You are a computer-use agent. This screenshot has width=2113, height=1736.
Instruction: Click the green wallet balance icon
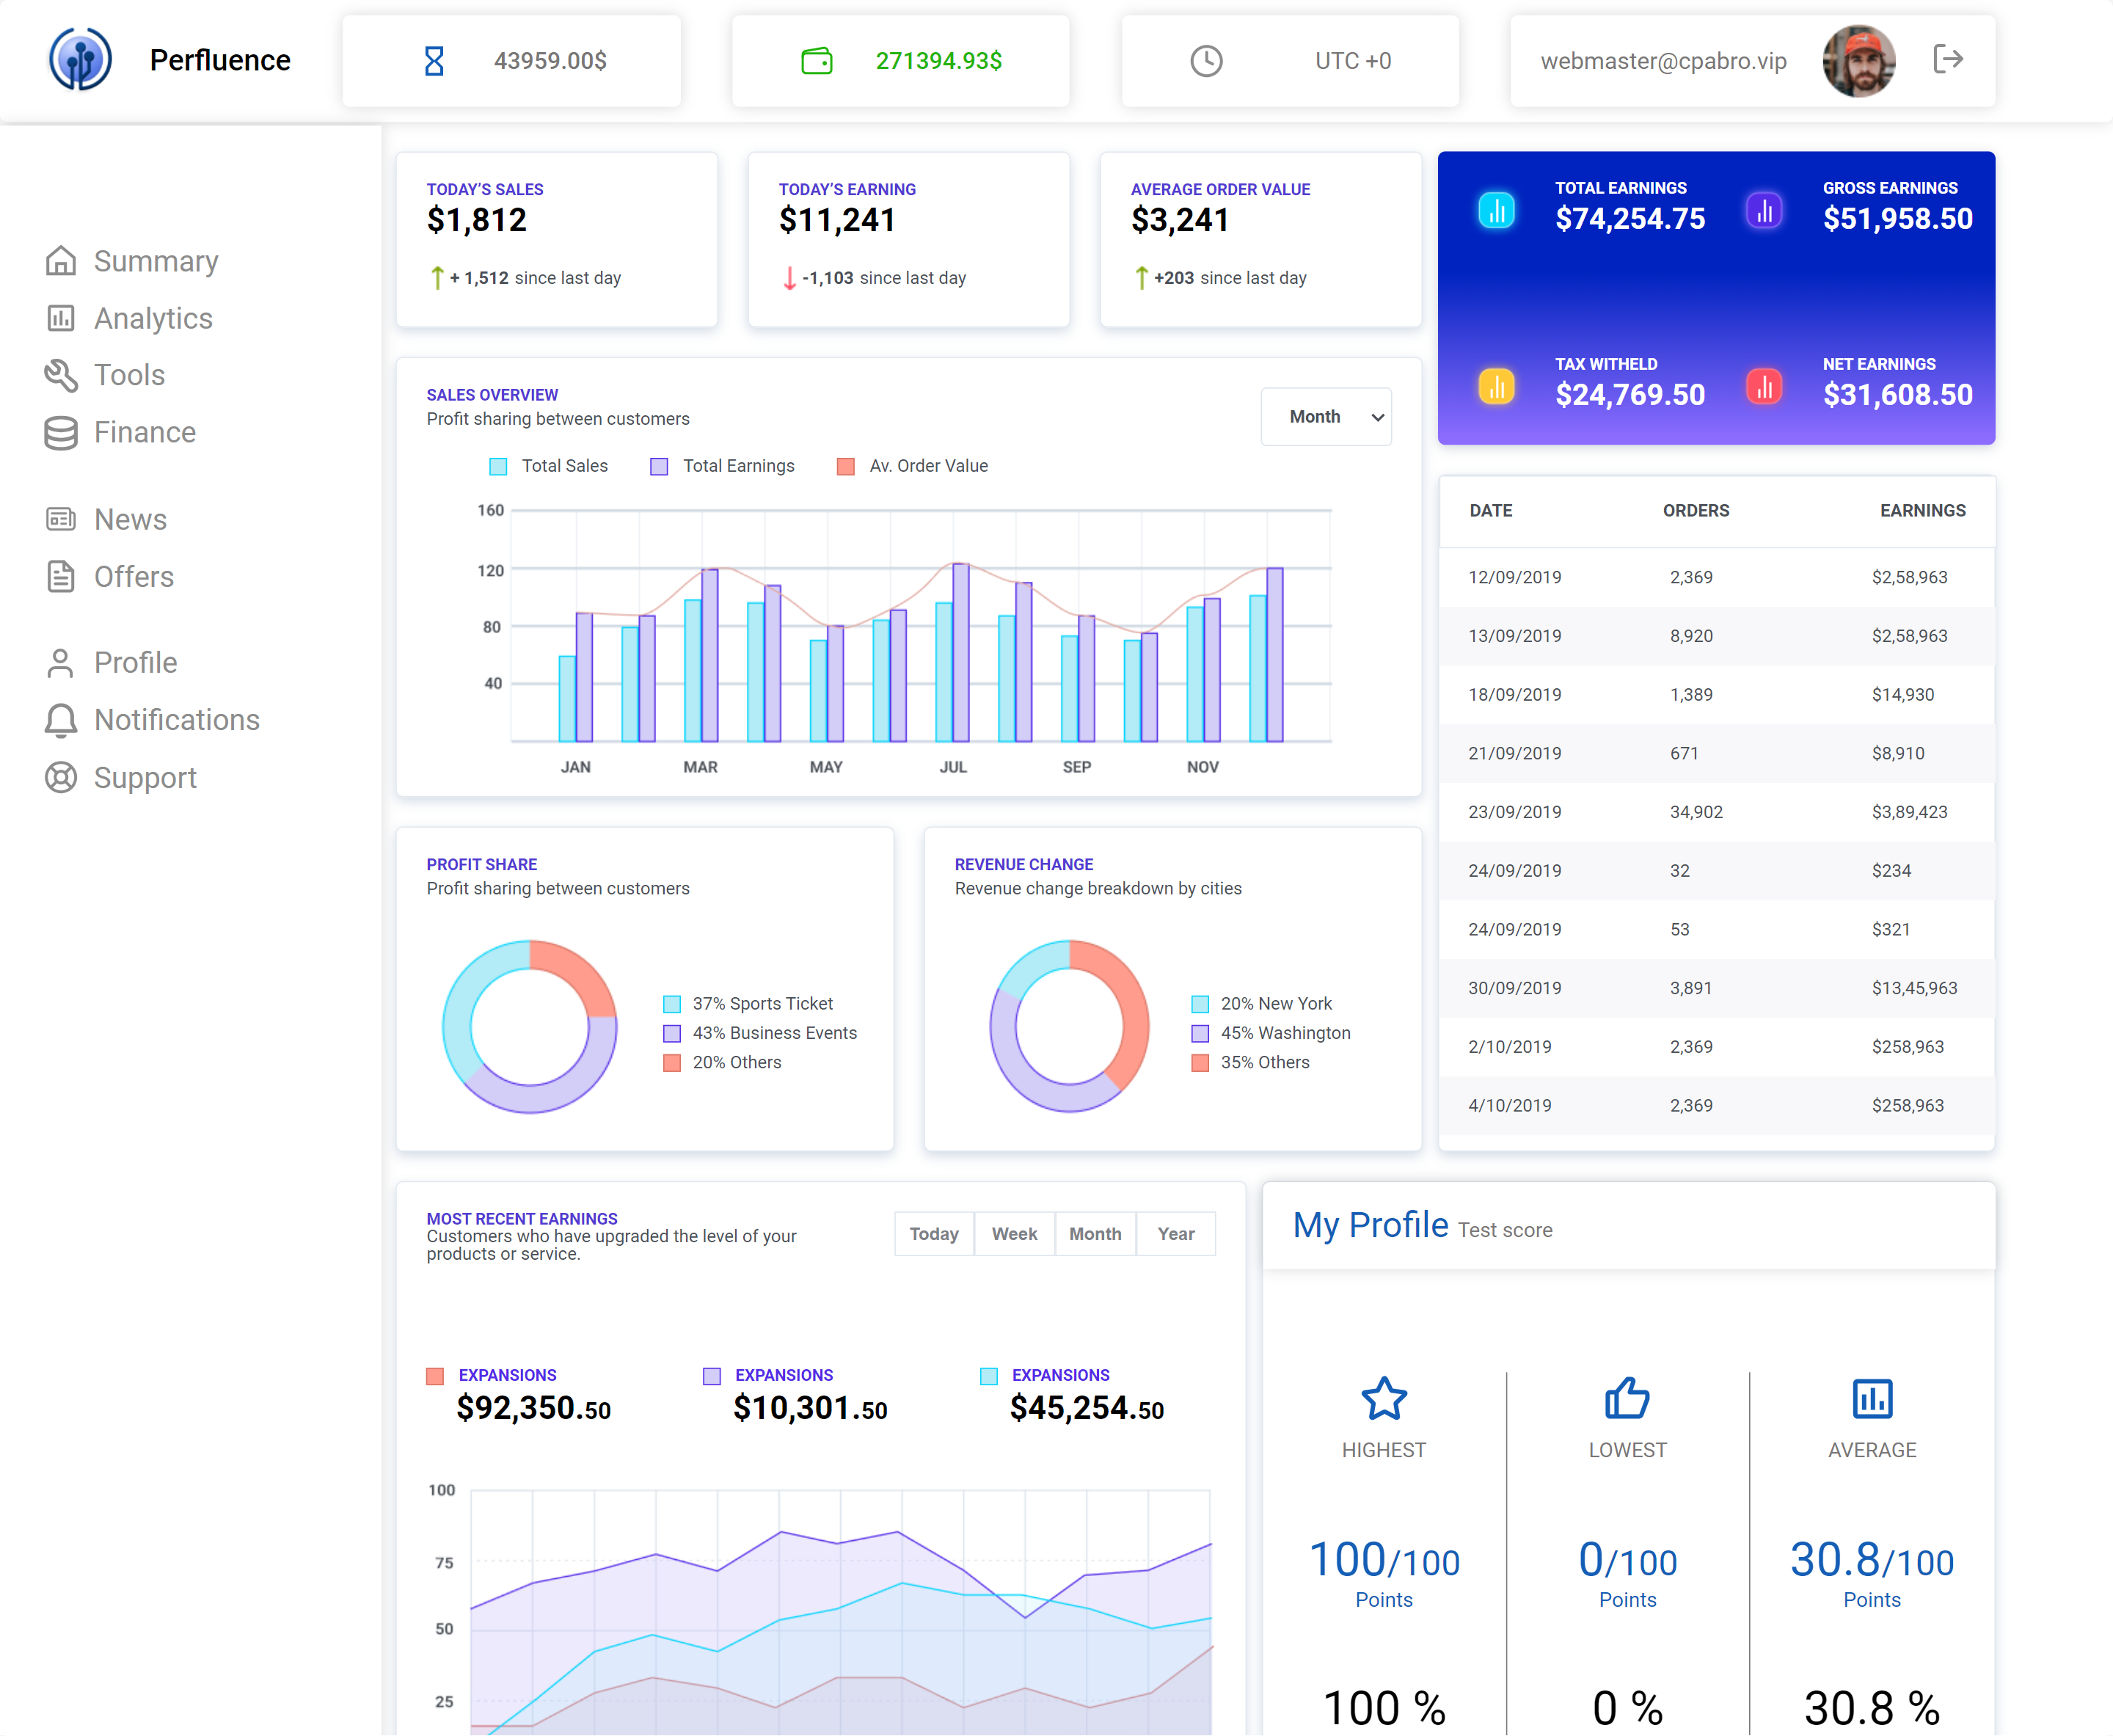816,61
